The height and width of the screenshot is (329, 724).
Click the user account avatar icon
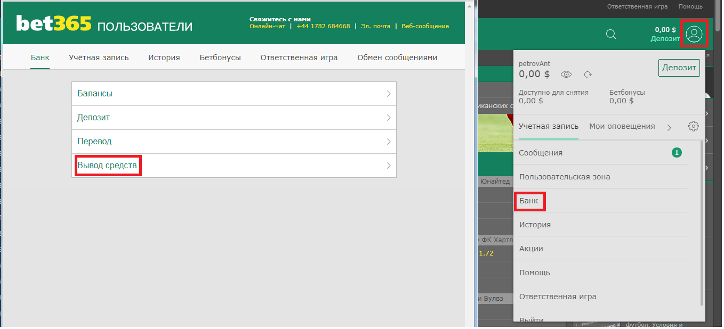click(x=694, y=35)
